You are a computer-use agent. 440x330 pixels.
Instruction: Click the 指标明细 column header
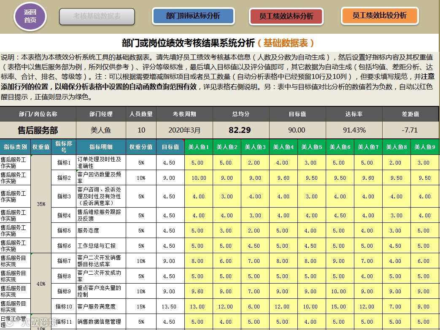tap(101, 147)
